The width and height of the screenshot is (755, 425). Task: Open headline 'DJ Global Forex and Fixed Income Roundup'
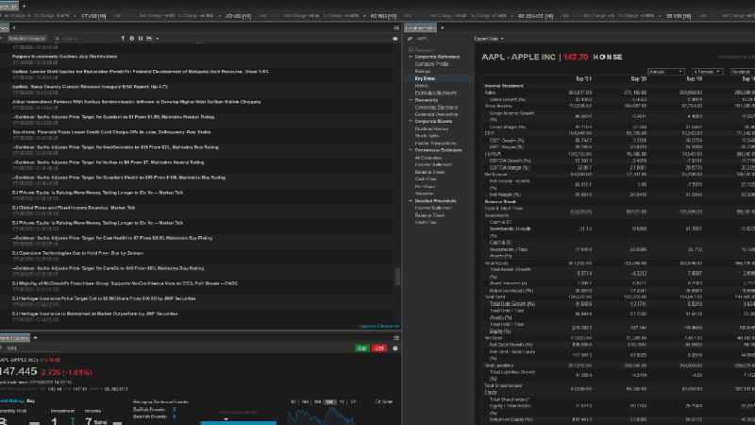(x=74, y=208)
